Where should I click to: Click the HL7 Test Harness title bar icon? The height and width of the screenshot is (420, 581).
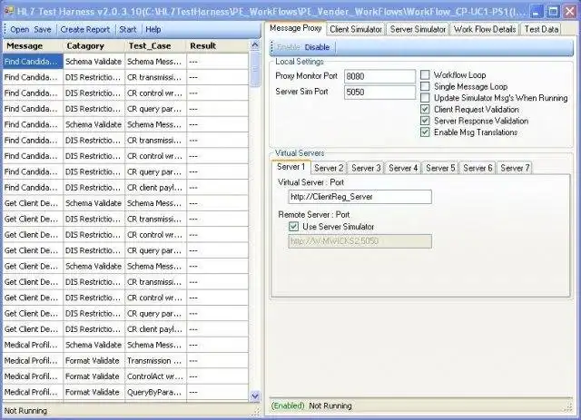[9, 11]
